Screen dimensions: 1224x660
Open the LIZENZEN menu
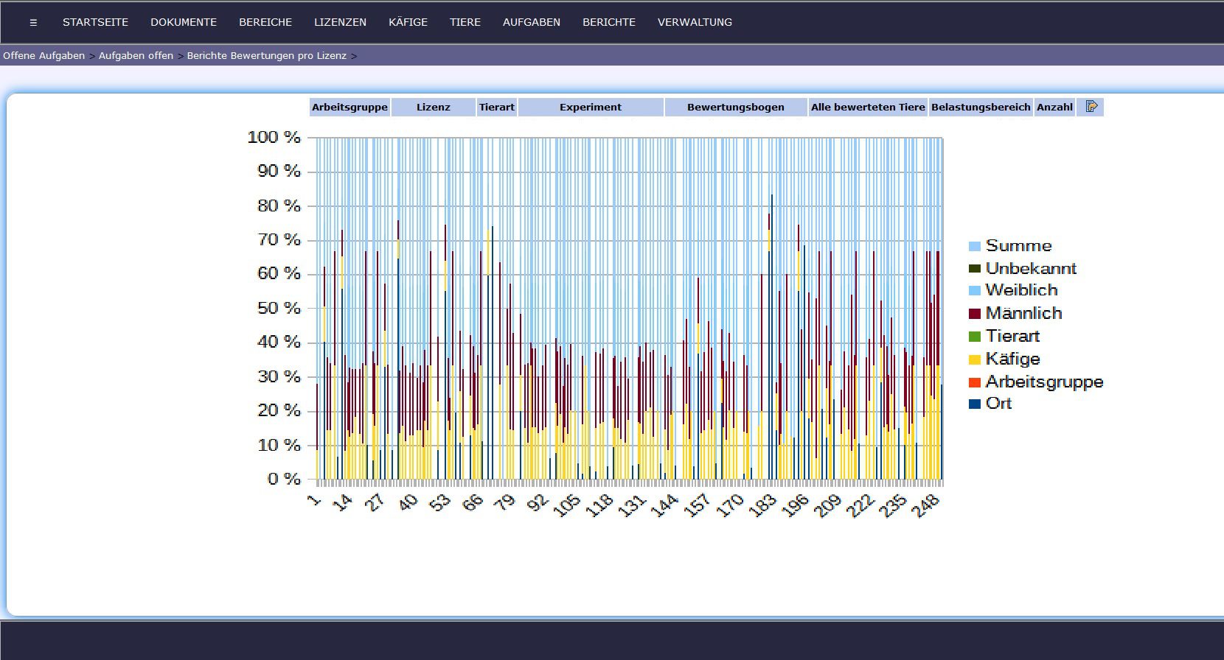[340, 22]
